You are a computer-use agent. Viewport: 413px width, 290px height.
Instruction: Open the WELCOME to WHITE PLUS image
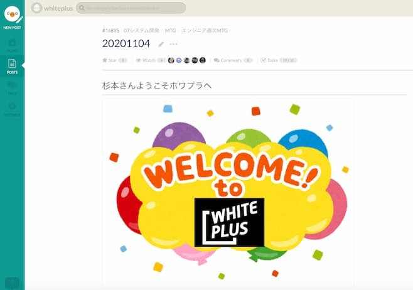pos(228,193)
